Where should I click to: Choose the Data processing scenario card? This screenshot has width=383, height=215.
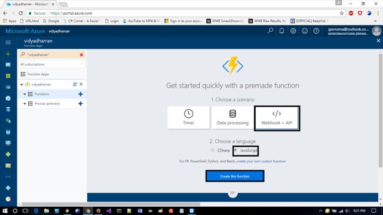tap(233, 118)
